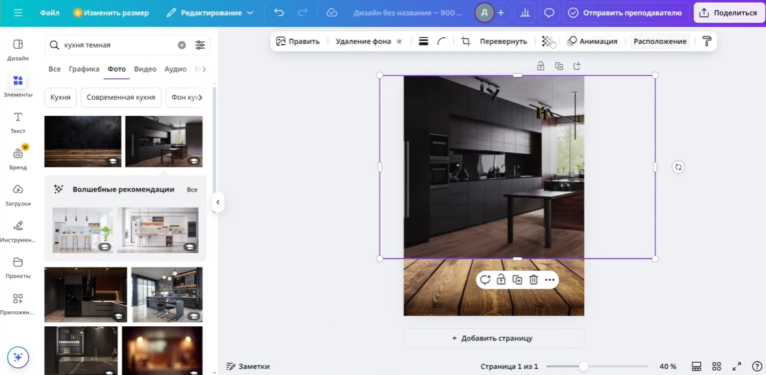Open Расположение position panel
766x375 pixels.
660,42
